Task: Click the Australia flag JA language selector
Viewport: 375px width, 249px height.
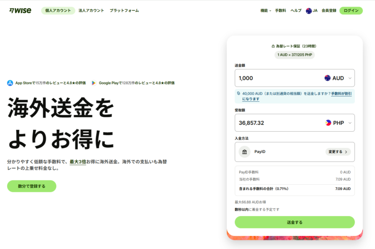Action: click(x=312, y=10)
